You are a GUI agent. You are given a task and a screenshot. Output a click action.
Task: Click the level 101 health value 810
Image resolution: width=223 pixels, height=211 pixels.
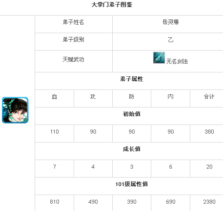(55, 202)
